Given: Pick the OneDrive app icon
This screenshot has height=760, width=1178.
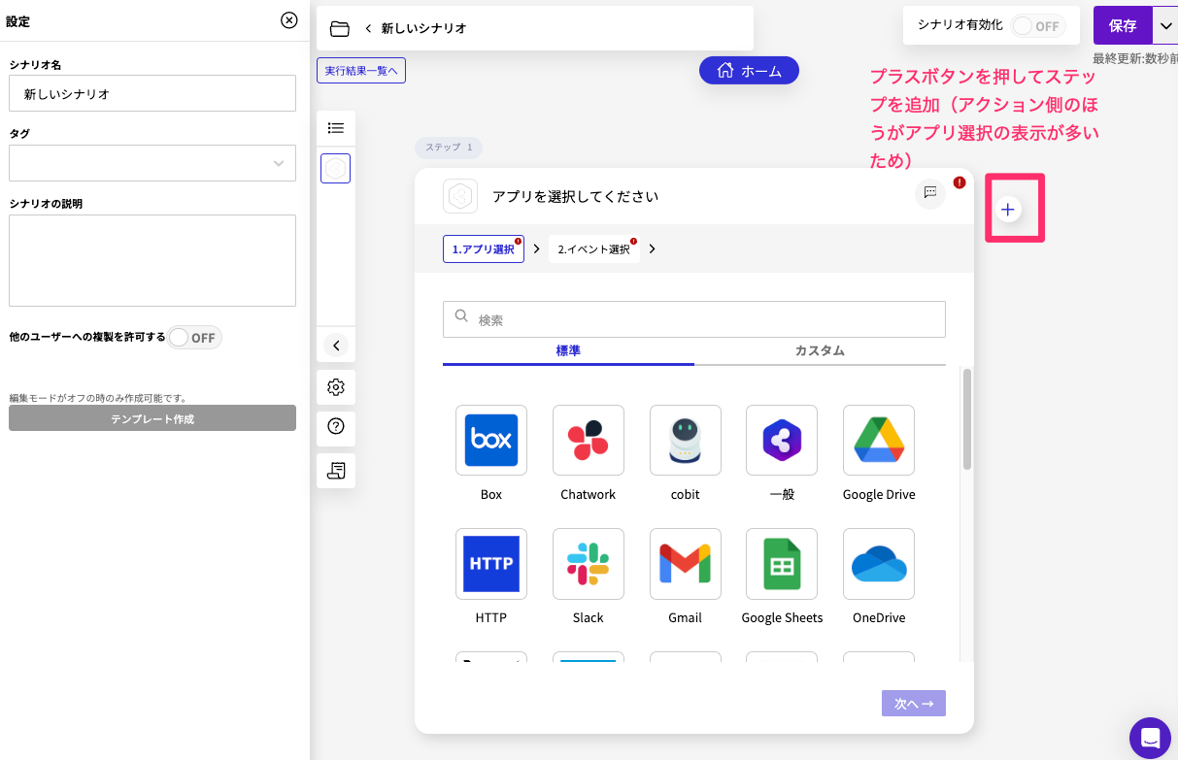Looking at the screenshot, I should [x=879, y=563].
